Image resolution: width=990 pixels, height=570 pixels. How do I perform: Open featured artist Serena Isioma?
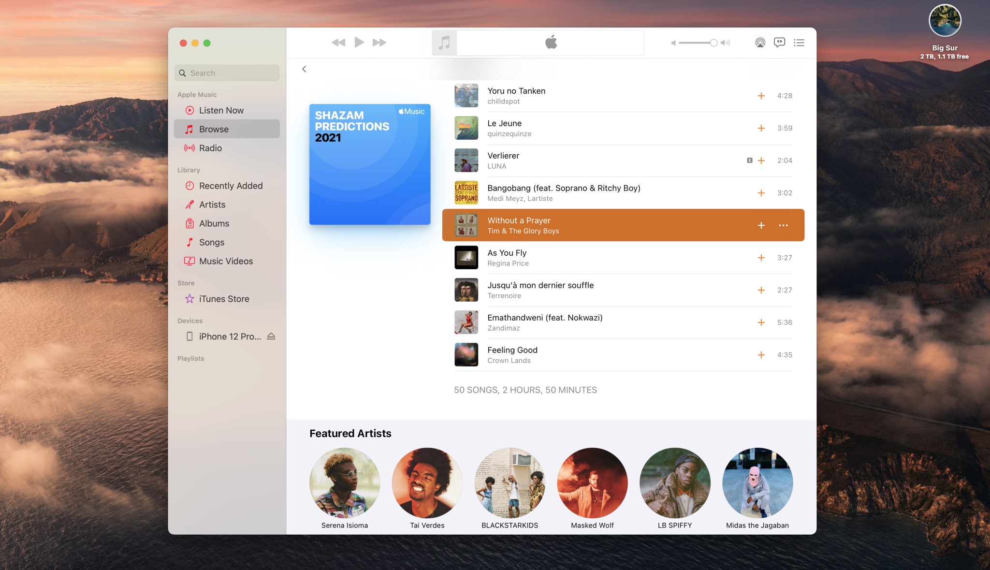345,483
